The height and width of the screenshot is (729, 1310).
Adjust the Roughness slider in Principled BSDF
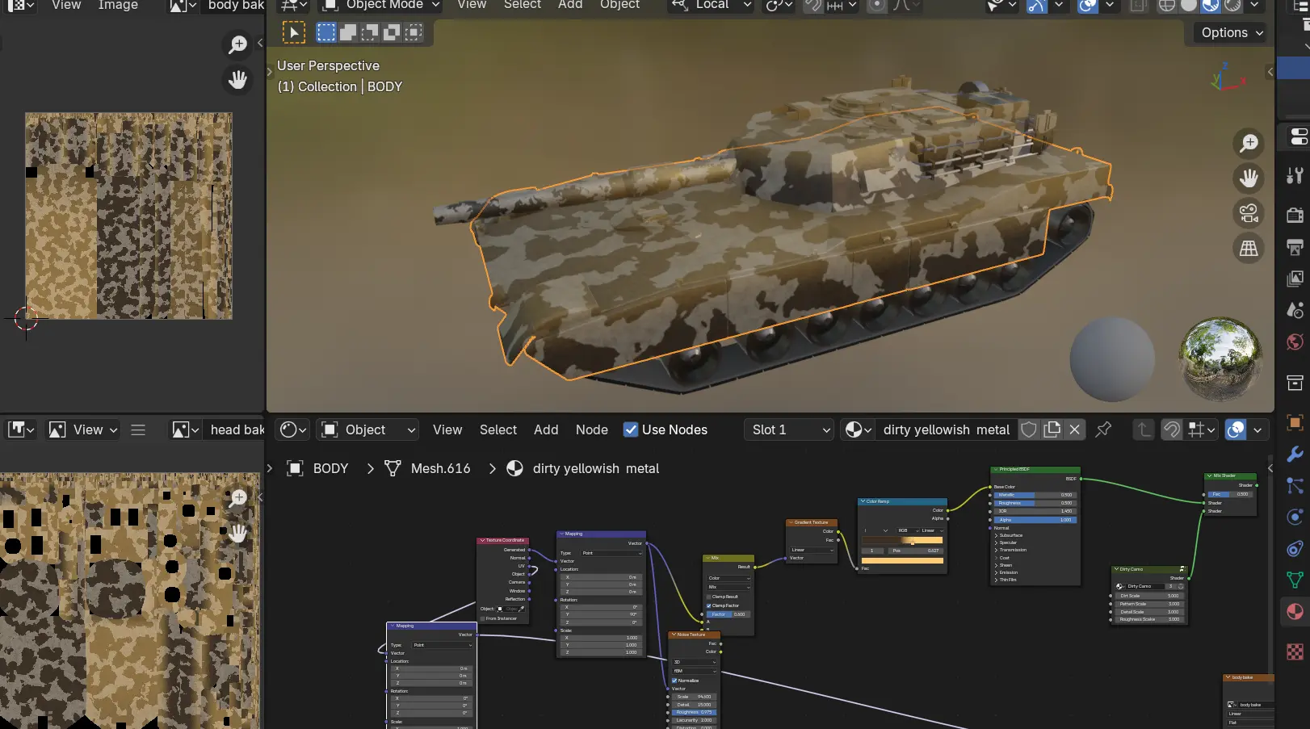tap(1034, 503)
